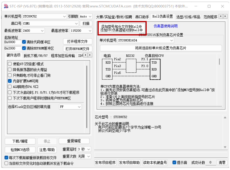Screen dimensions: 230x170
Task: Click 0x2000 EEPROM address field
Action: (13, 48)
